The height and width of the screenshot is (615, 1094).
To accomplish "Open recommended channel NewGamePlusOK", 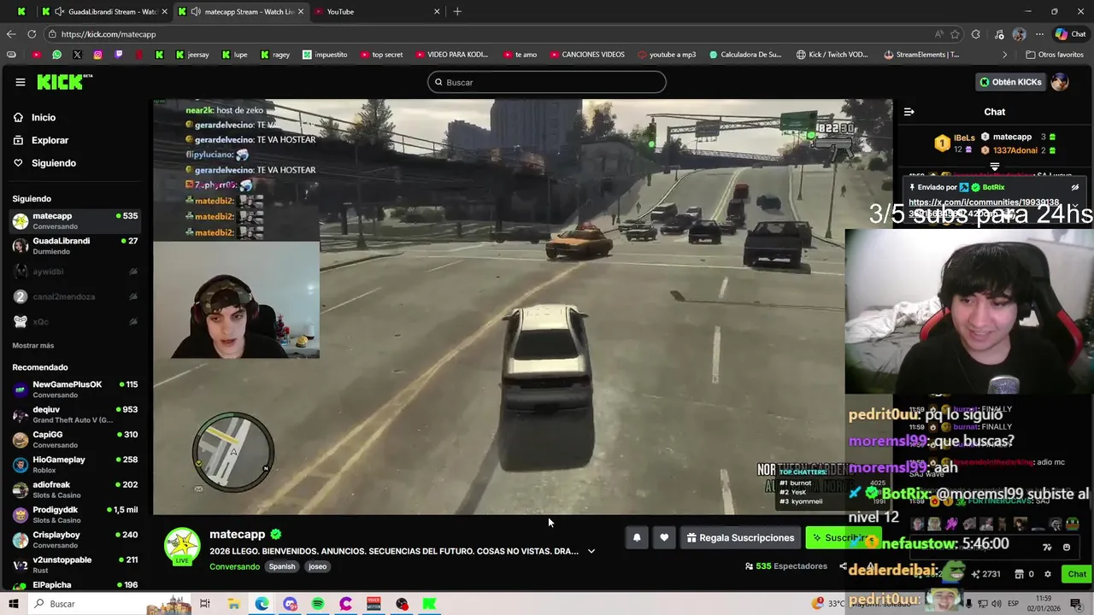I will tap(75, 389).
